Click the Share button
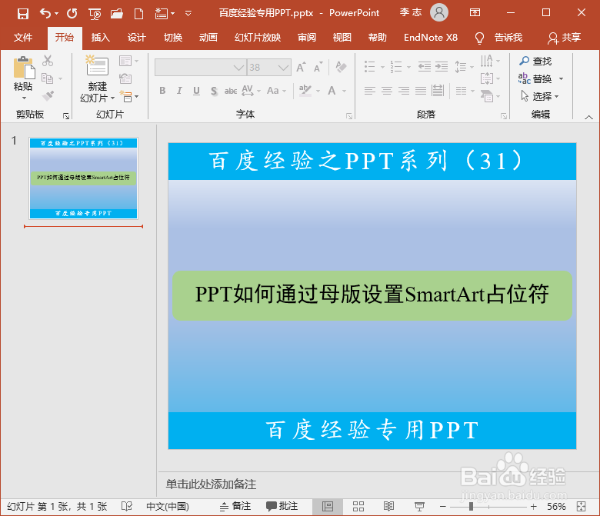This screenshot has height=516, width=600. 564,38
